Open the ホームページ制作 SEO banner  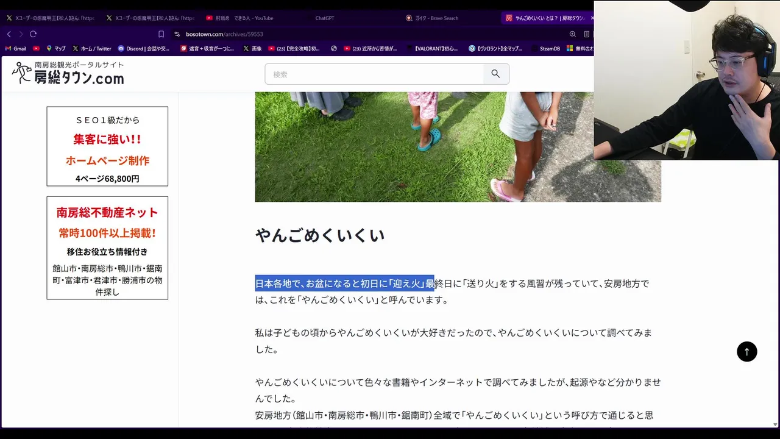coord(107,146)
